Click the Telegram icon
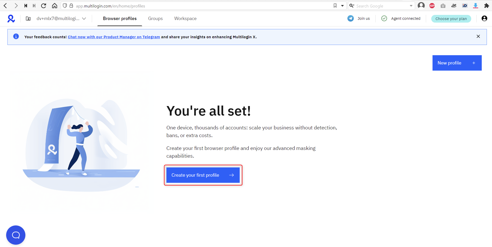 (x=350, y=18)
